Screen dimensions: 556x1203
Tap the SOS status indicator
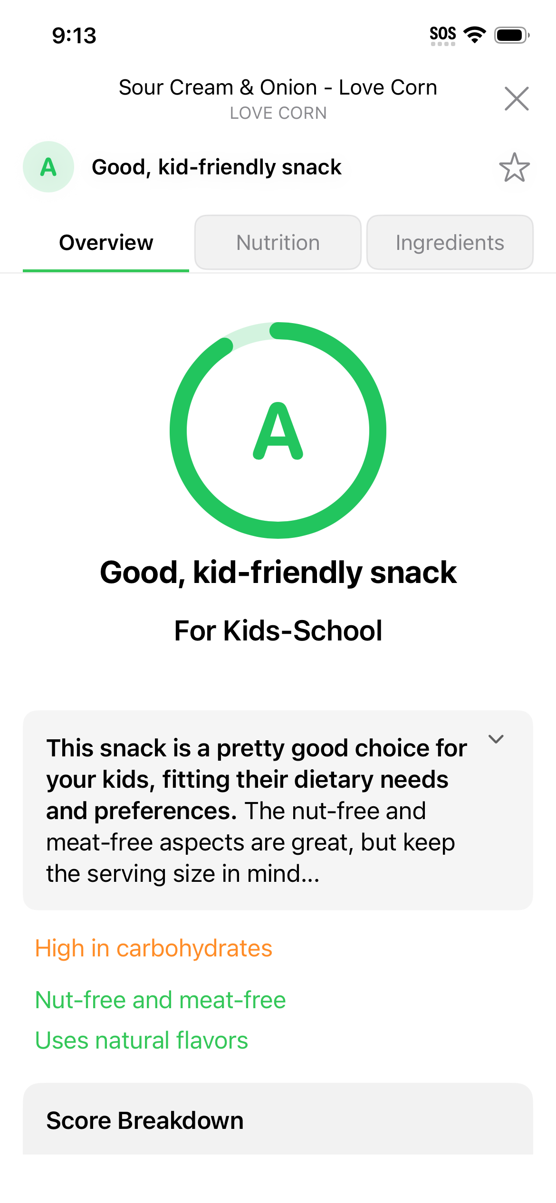point(443,35)
